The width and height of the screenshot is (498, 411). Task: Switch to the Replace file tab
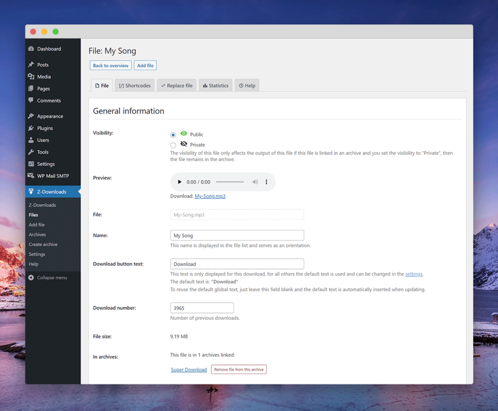click(x=176, y=85)
